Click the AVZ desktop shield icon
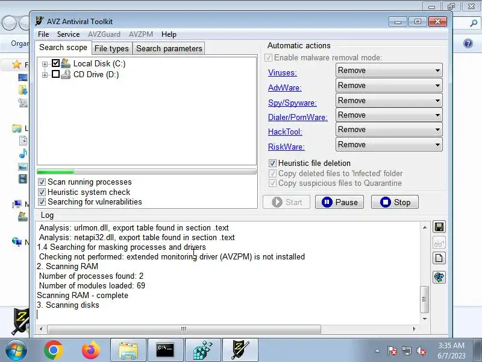 tap(20, 322)
